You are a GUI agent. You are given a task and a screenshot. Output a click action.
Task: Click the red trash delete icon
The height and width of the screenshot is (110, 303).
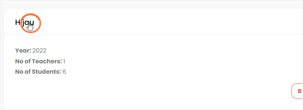pos(299,91)
